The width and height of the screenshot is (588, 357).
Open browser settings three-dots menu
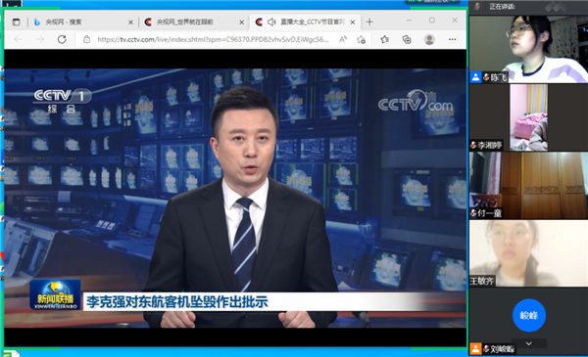tap(452, 39)
